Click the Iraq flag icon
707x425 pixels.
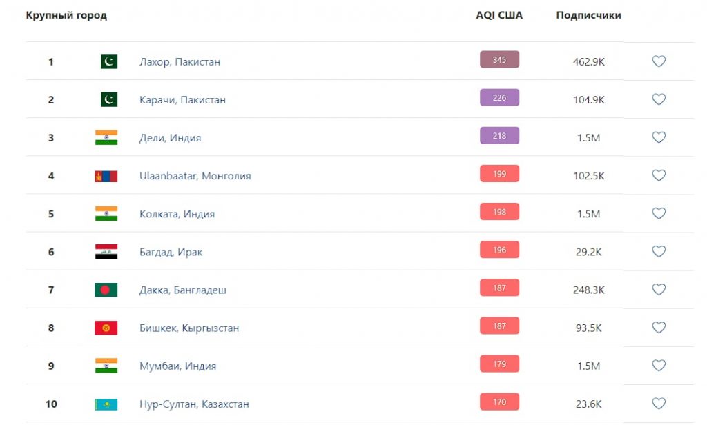tap(106, 252)
